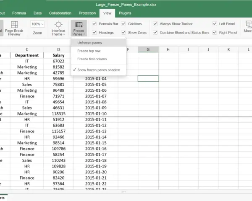Switch to the Data tab
Viewport: 252px width, 201px height.
(x=38, y=13)
